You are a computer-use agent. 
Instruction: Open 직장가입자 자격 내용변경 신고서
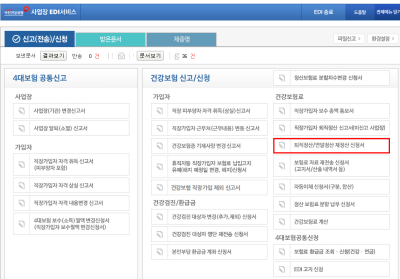pyautogui.click(x=71, y=203)
